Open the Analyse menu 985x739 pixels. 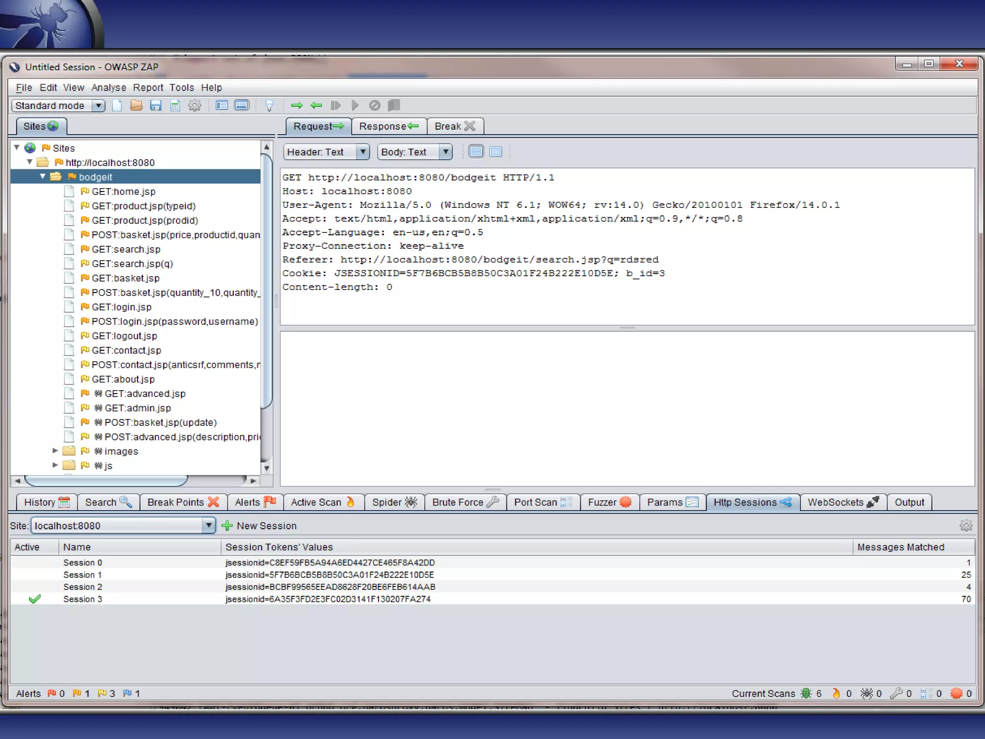(109, 88)
